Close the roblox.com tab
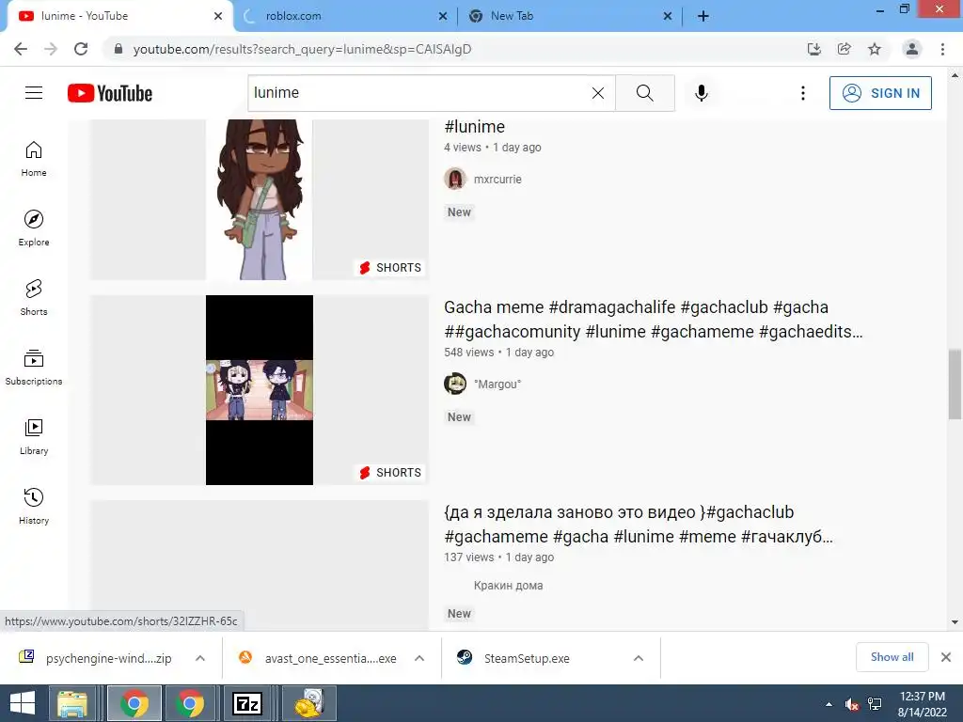The width and height of the screenshot is (963, 722). 443,16
